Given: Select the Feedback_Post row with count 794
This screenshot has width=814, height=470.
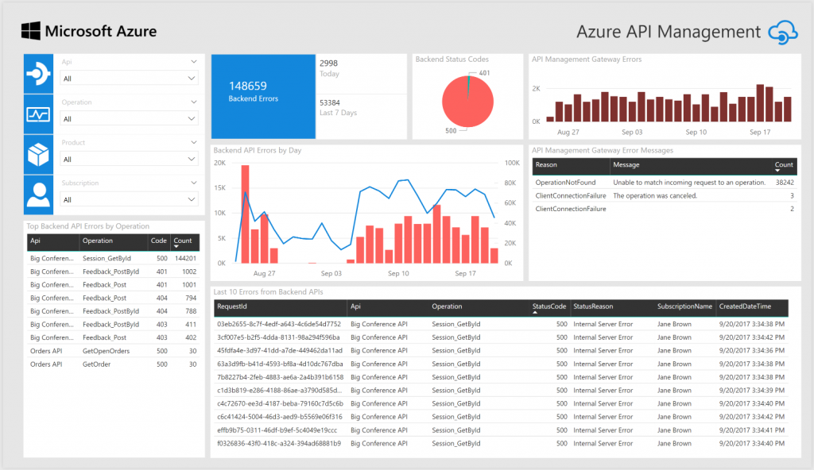Looking at the screenshot, I should point(113,298).
